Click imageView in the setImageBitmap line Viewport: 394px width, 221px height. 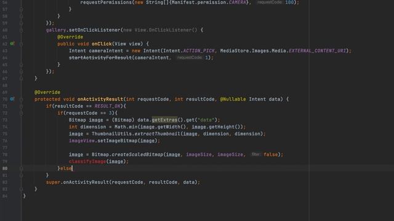tap(82, 141)
